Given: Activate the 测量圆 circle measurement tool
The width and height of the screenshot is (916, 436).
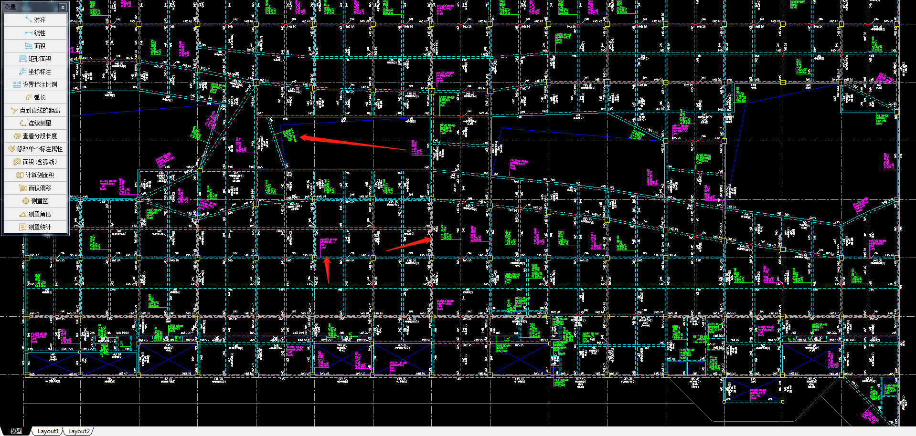Looking at the screenshot, I should tap(35, 201).
